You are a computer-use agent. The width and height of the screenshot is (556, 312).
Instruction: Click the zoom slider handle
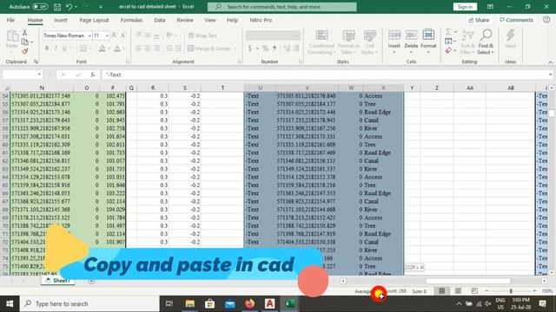pyautogui.click(x=511, y=291)
